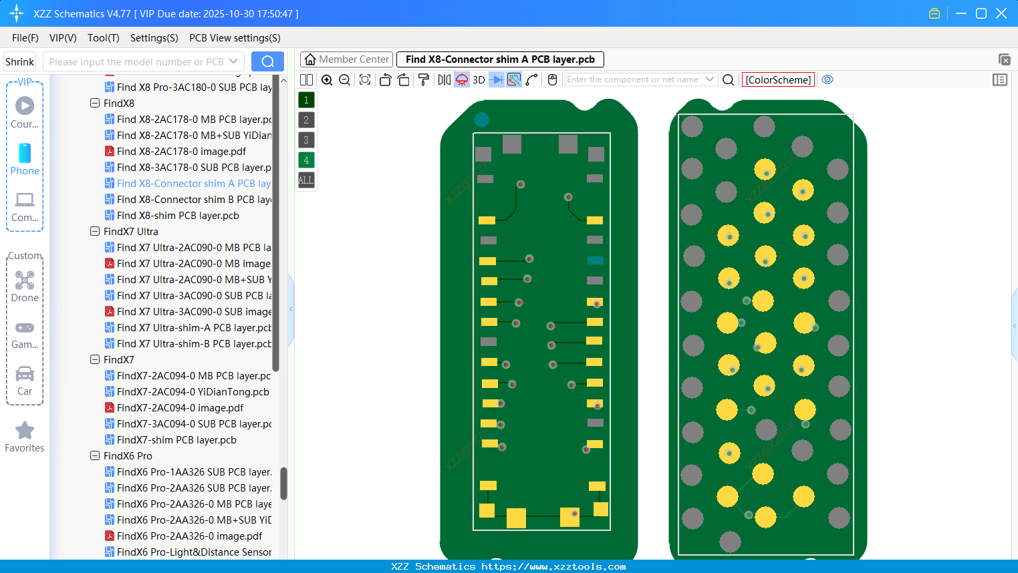Select the green layer 1 swatch
1018x573 pixels.
(x=305, y=100)
